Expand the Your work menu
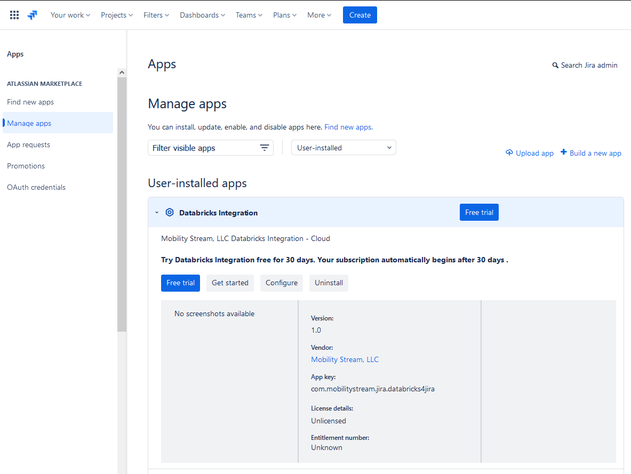The width and height of the screenshot is (631, 474). point(70,15)
